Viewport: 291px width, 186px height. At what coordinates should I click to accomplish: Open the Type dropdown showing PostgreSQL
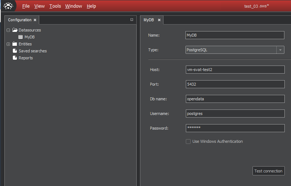pyautogui.click(x=280, y=50)
